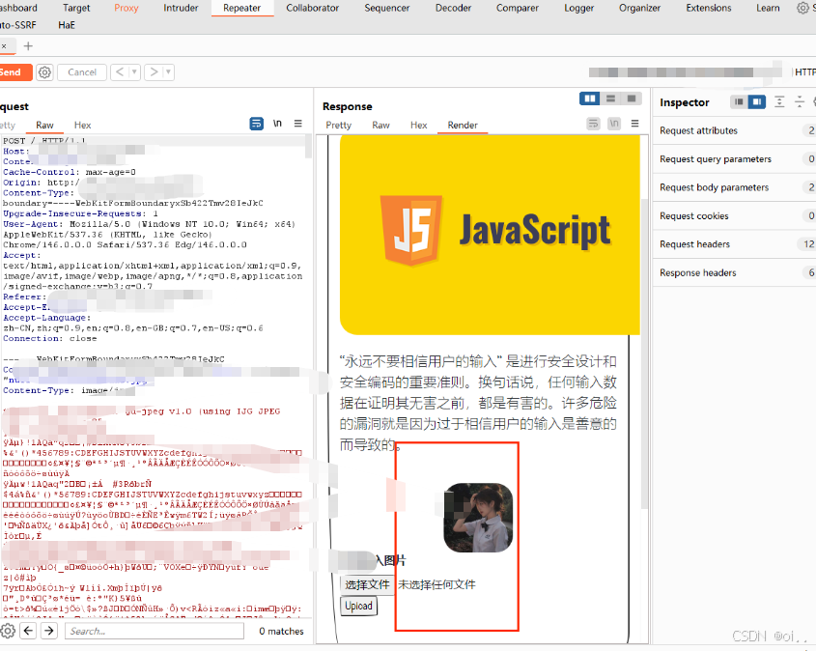Viewport: 816px width, 651px height.
Task: Open the Extensions tab
Action: [708, 8]
